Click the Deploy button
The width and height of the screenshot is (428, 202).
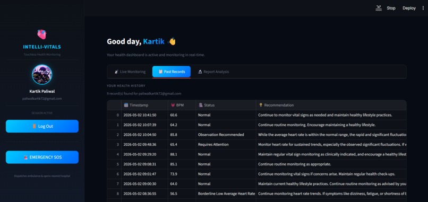[409, 8]
